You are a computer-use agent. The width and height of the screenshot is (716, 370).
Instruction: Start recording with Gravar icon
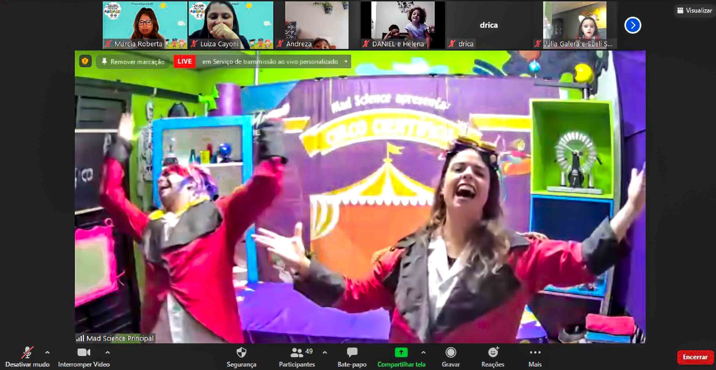(451, 353)
